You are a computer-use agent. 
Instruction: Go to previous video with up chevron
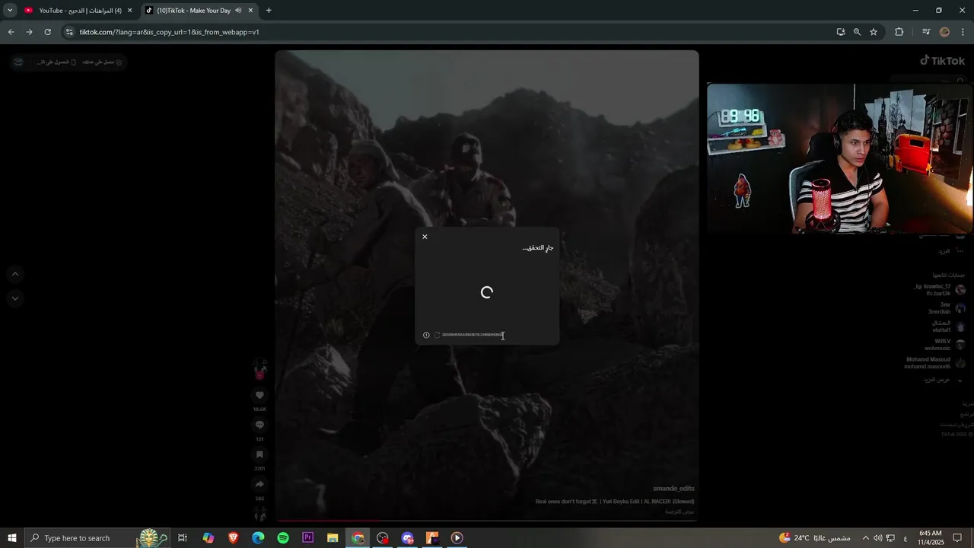pyautogui.click(x=15, y=274)
